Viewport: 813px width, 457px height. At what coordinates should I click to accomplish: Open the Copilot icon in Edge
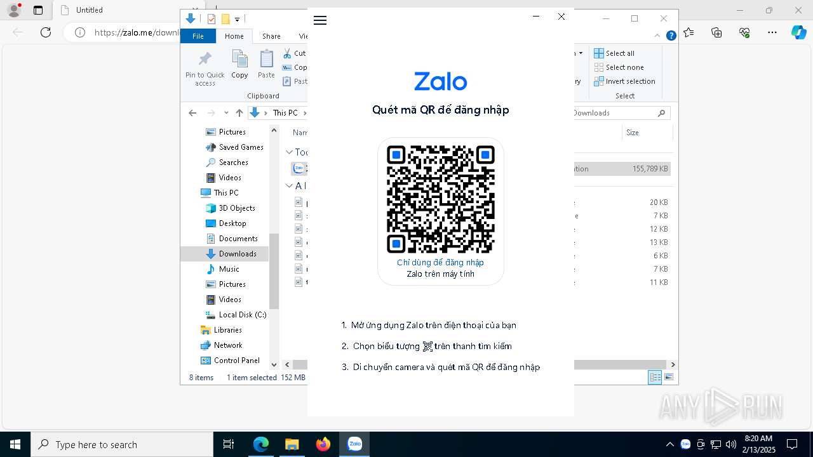799,32
